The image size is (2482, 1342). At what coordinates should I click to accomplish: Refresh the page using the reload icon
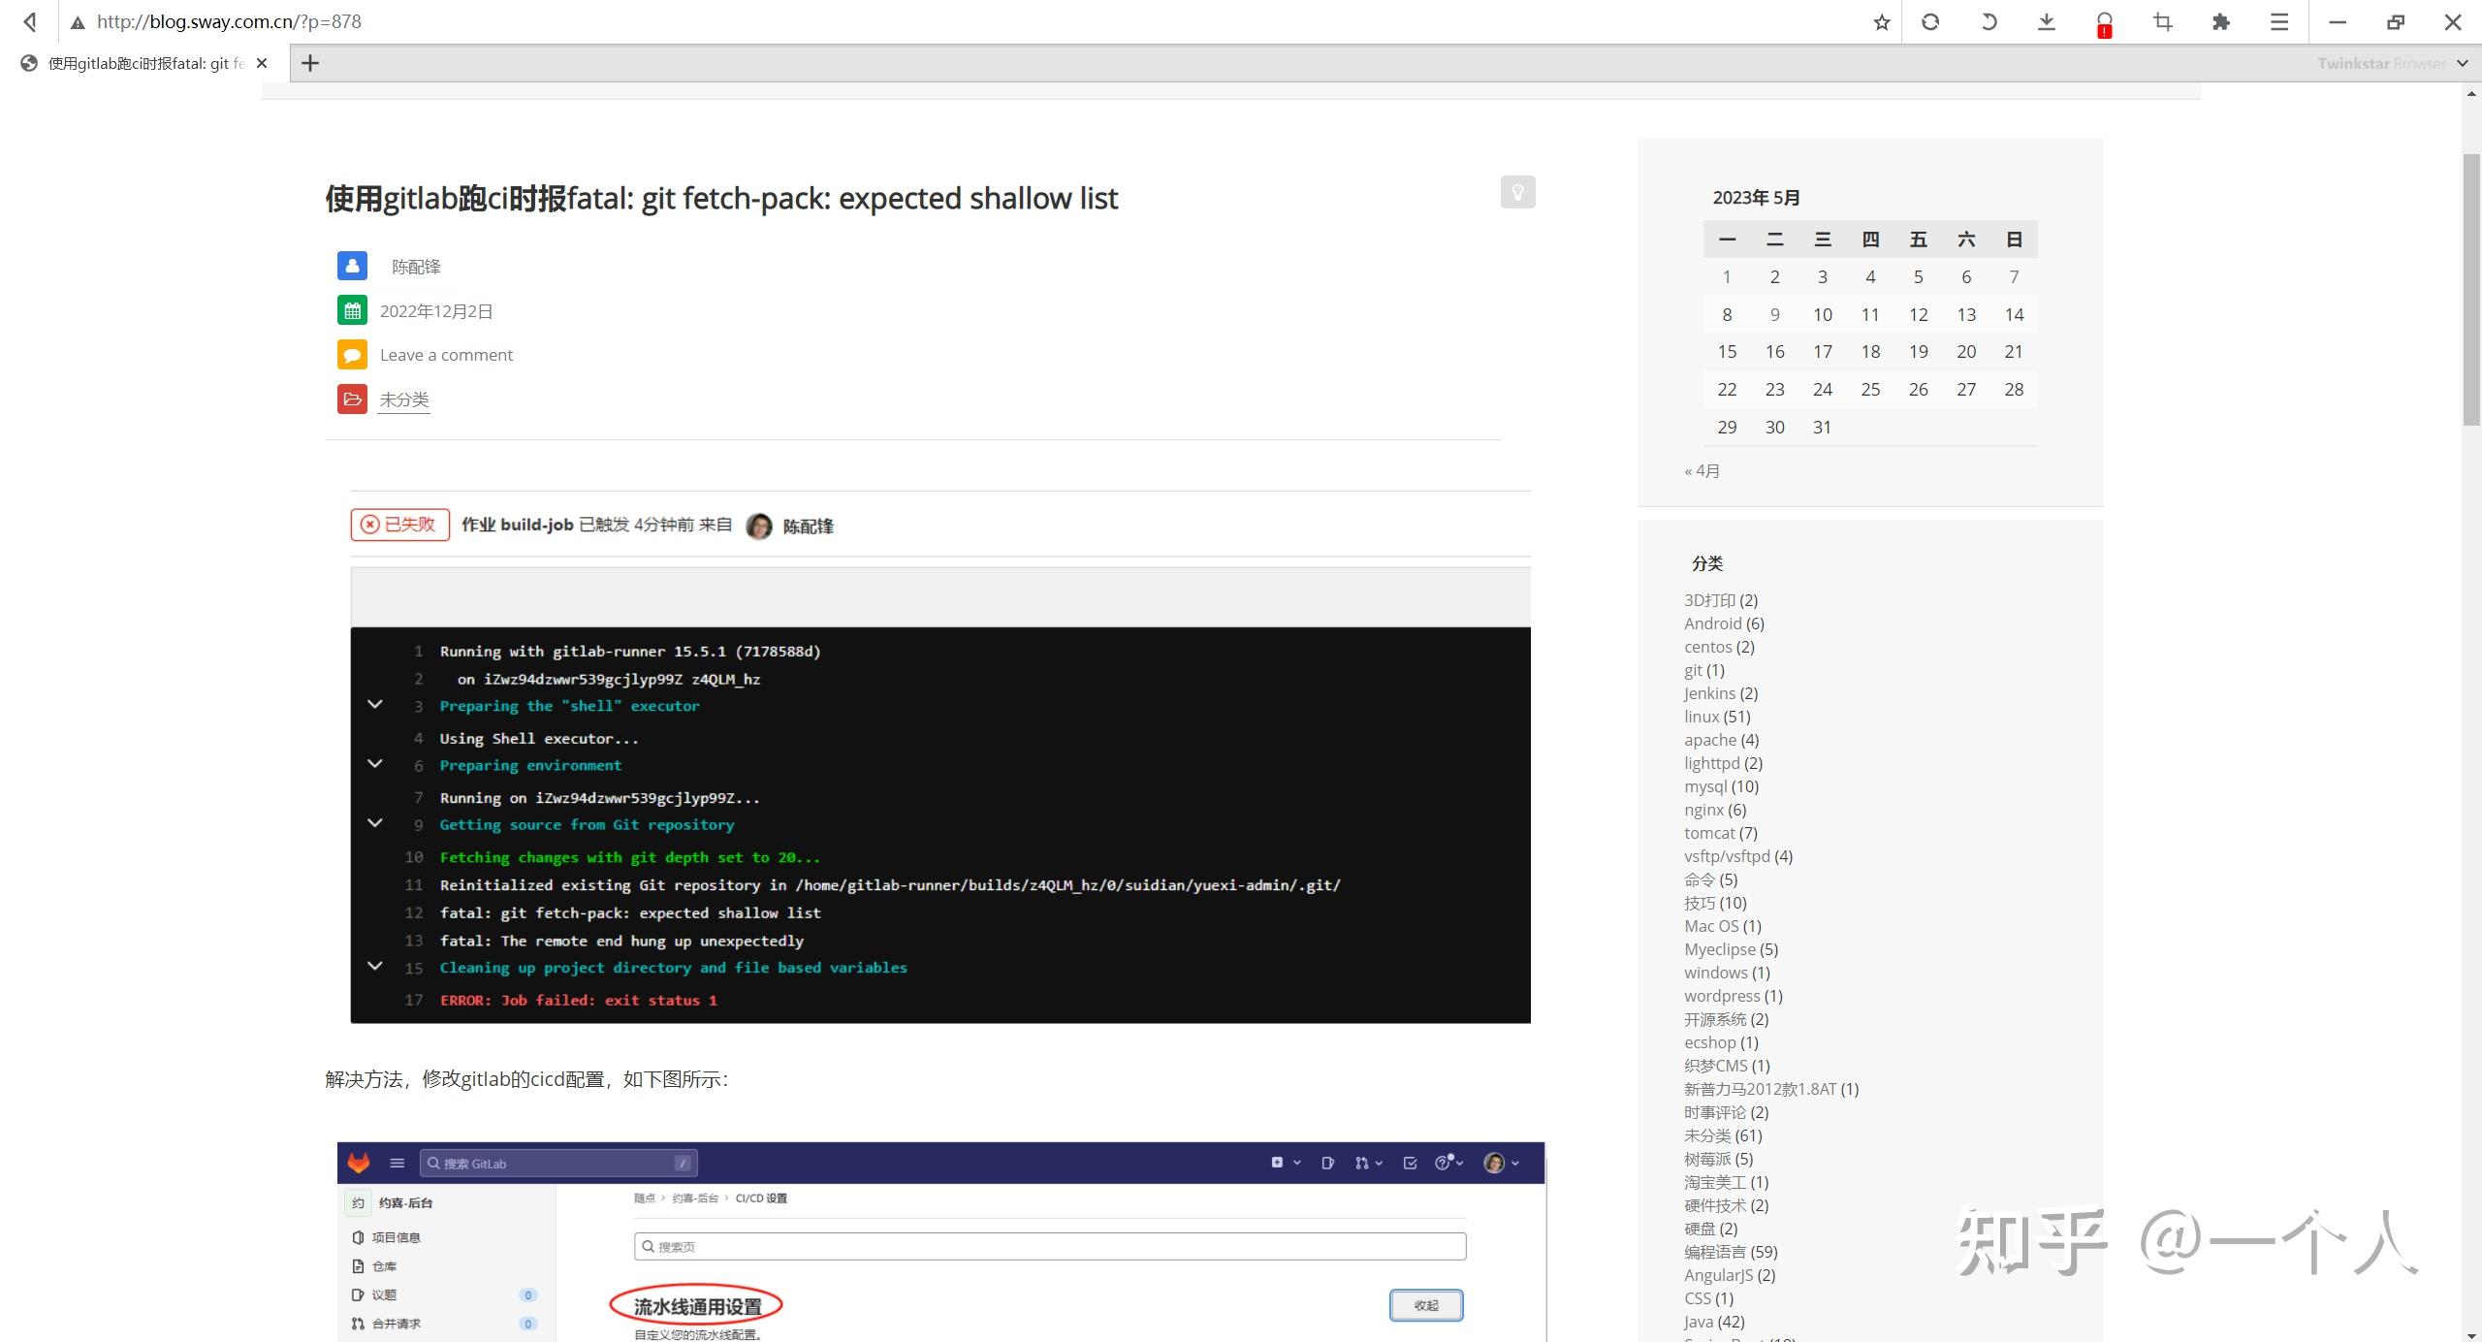(x=1932, y=21)
